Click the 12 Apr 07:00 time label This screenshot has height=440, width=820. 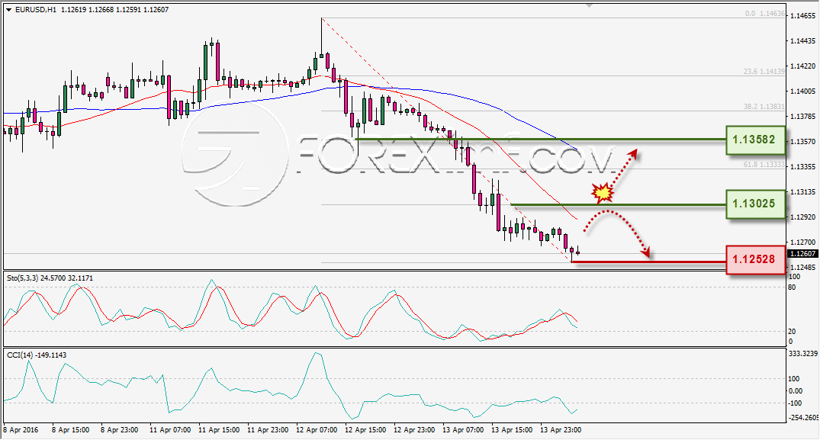(x=317, y=429)
